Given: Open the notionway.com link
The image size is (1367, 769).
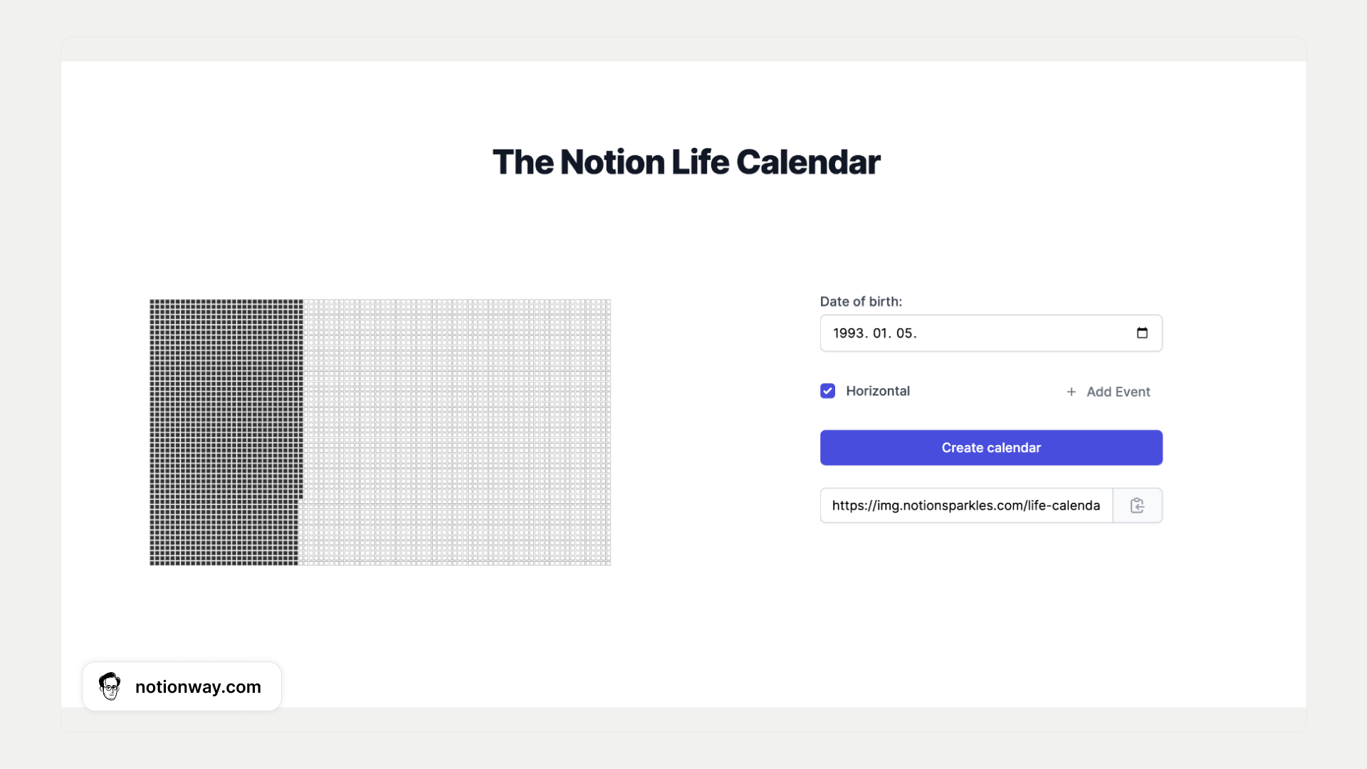Looking at the screenshot, I should coord(198,687).
